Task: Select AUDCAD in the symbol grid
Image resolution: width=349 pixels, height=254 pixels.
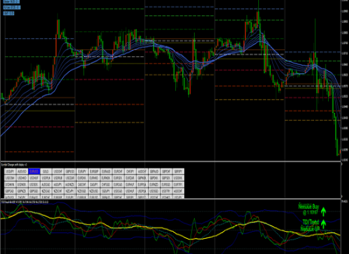Action: [x=46, y=185]
